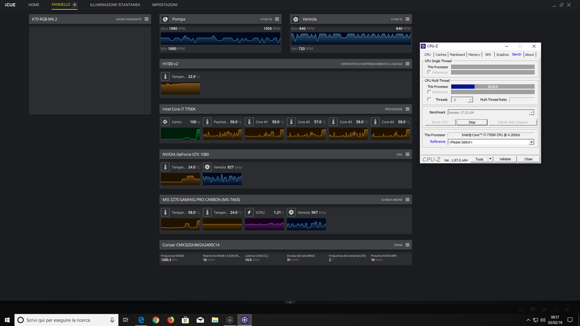Switch to the Memory tab in CPU-Z
580x326 pixels.
pyautogui.click(x=474, y=54)
